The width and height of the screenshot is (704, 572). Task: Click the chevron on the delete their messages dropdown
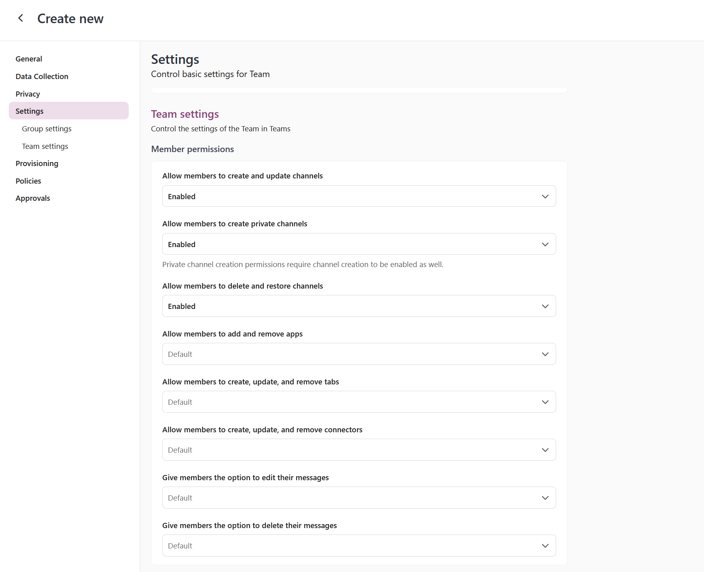(x=545, y=545)
